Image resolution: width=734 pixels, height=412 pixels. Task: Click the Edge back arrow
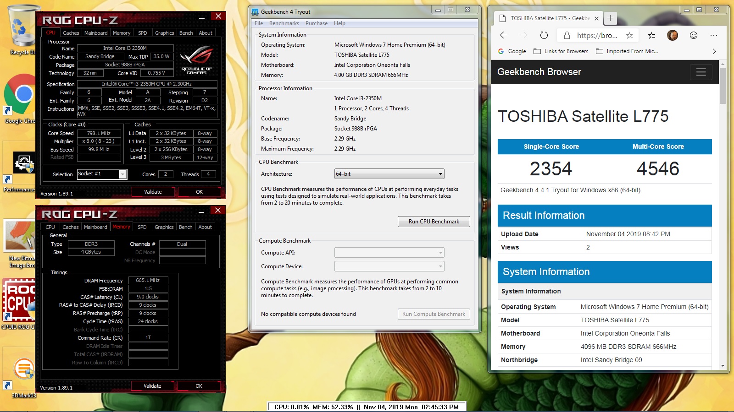click(x=504, y=35)
